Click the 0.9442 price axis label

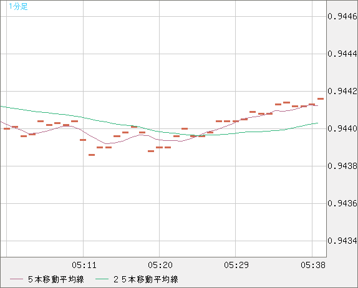point(342,91)
